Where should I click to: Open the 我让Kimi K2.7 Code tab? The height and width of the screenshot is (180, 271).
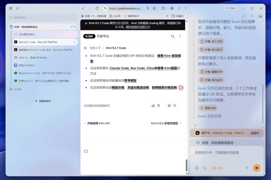(x=45, y=73)
